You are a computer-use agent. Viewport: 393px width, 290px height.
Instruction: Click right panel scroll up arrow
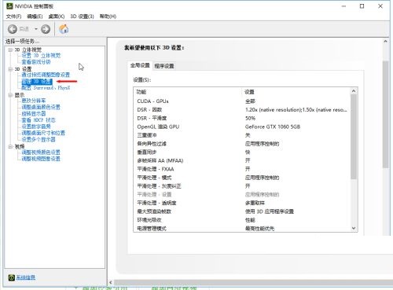click(x=385, y=42)
